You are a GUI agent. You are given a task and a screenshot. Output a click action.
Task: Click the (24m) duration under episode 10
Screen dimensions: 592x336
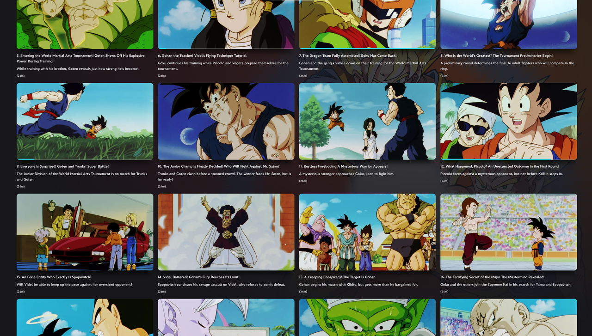tap(161, 187)
